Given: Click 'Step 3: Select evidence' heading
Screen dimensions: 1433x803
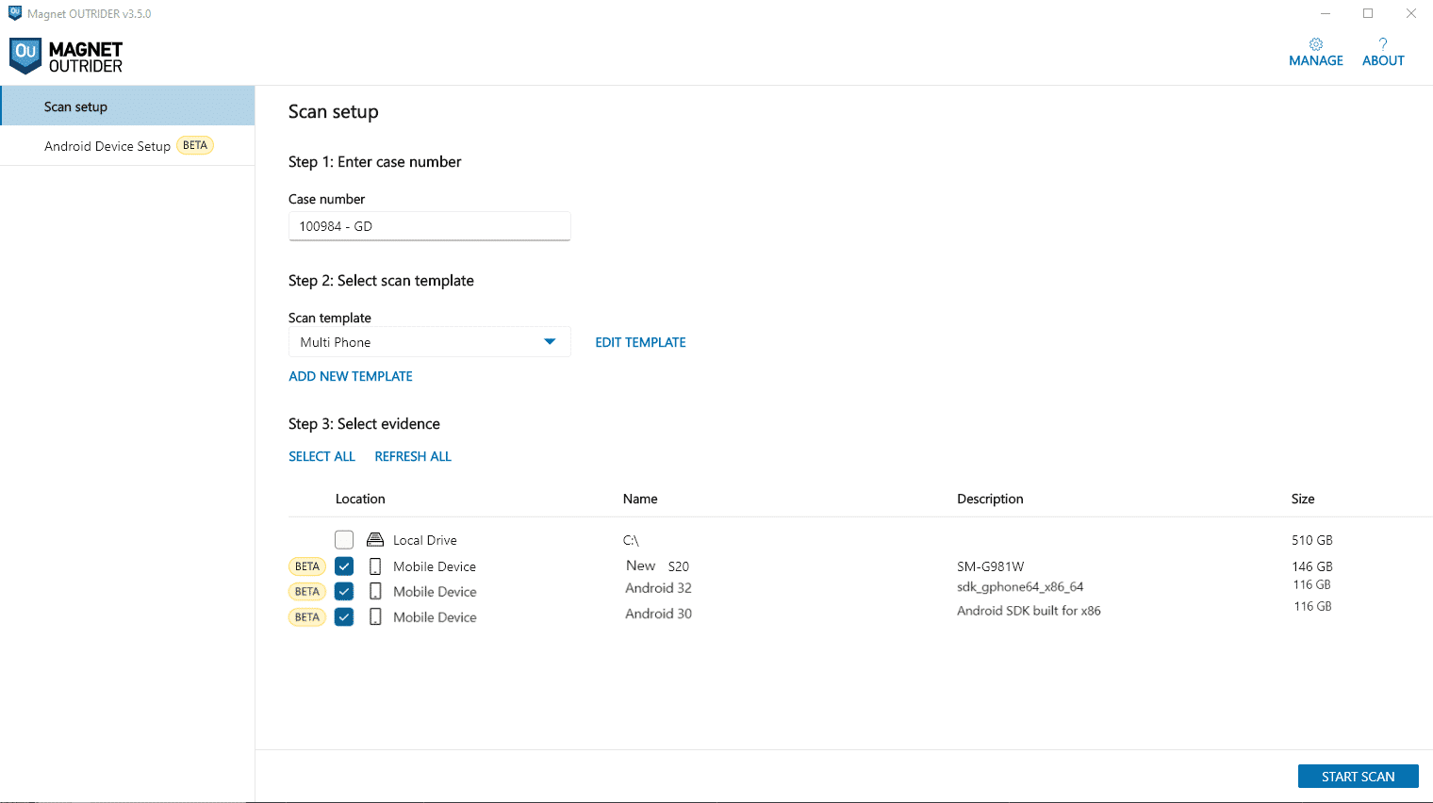Looking at the screenshot, I should pyautogui.click(x=364, y=424).
